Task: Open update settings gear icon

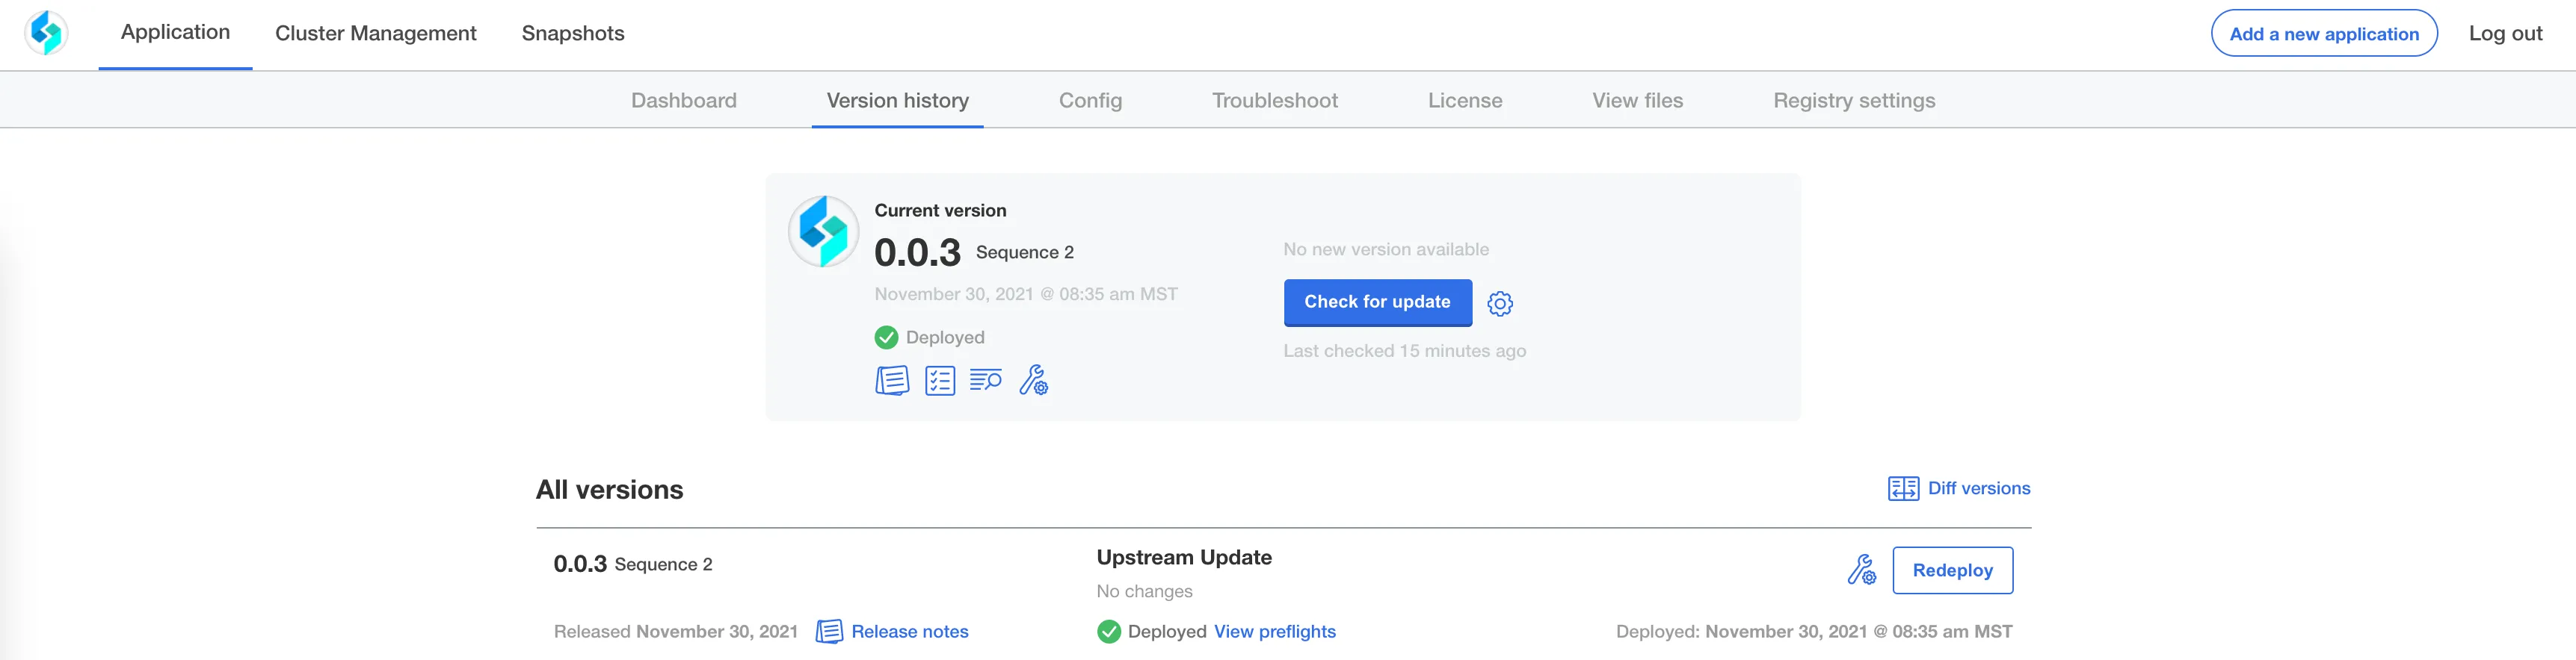Action: pos(1500,302)
